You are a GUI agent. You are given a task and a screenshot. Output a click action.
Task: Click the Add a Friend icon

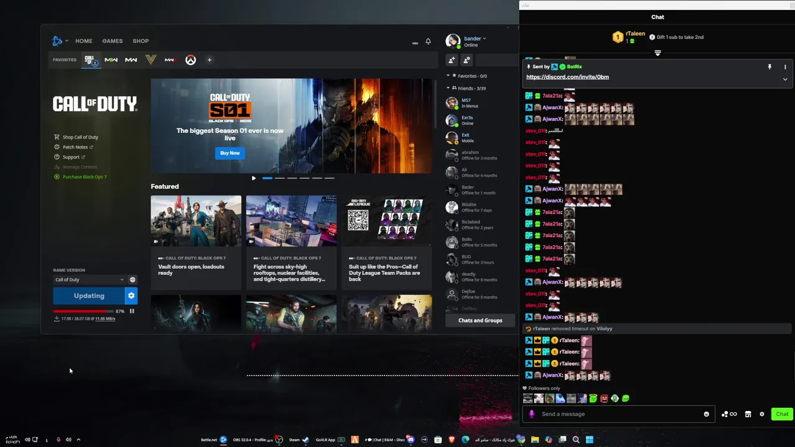(x=452, y=60)
